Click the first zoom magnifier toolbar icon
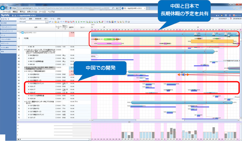Image resolution: width=242 pixels, height=141 pixels. pos(118,22)
